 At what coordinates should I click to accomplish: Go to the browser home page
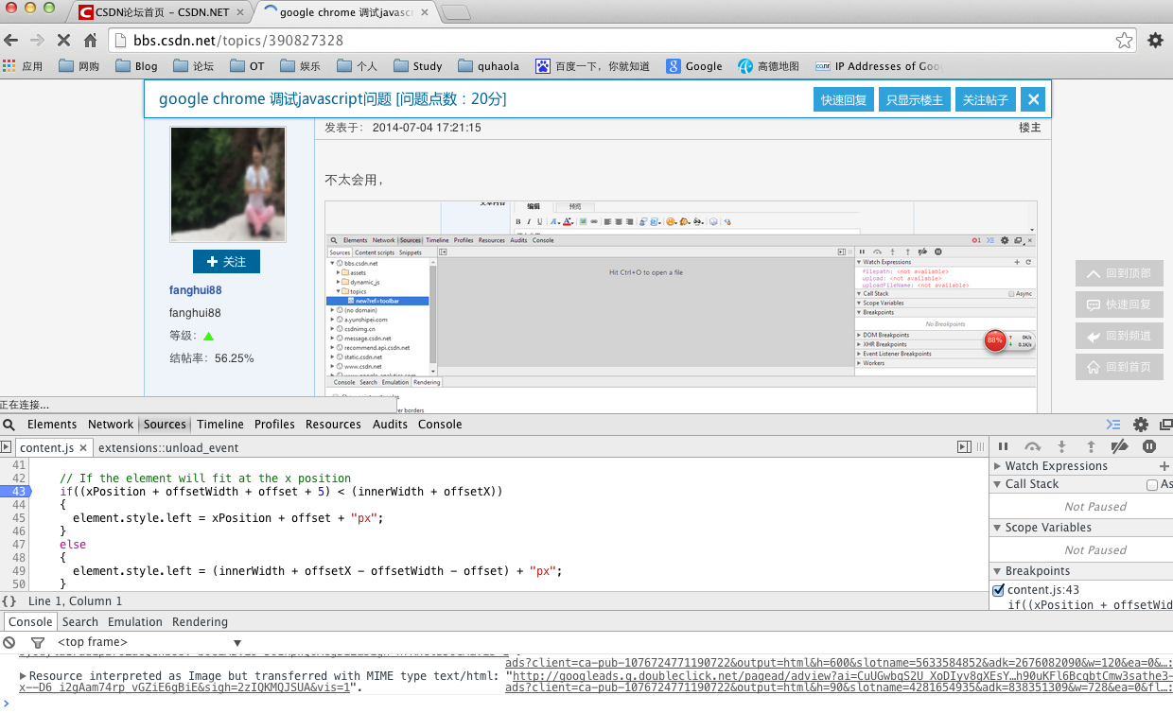tap(91, 40)
